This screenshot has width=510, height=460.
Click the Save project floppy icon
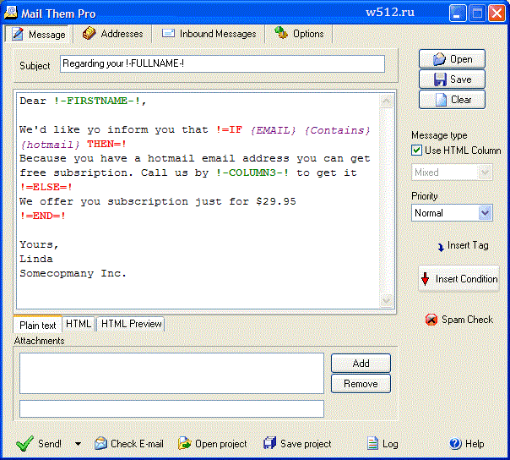(x=269, y=443)
